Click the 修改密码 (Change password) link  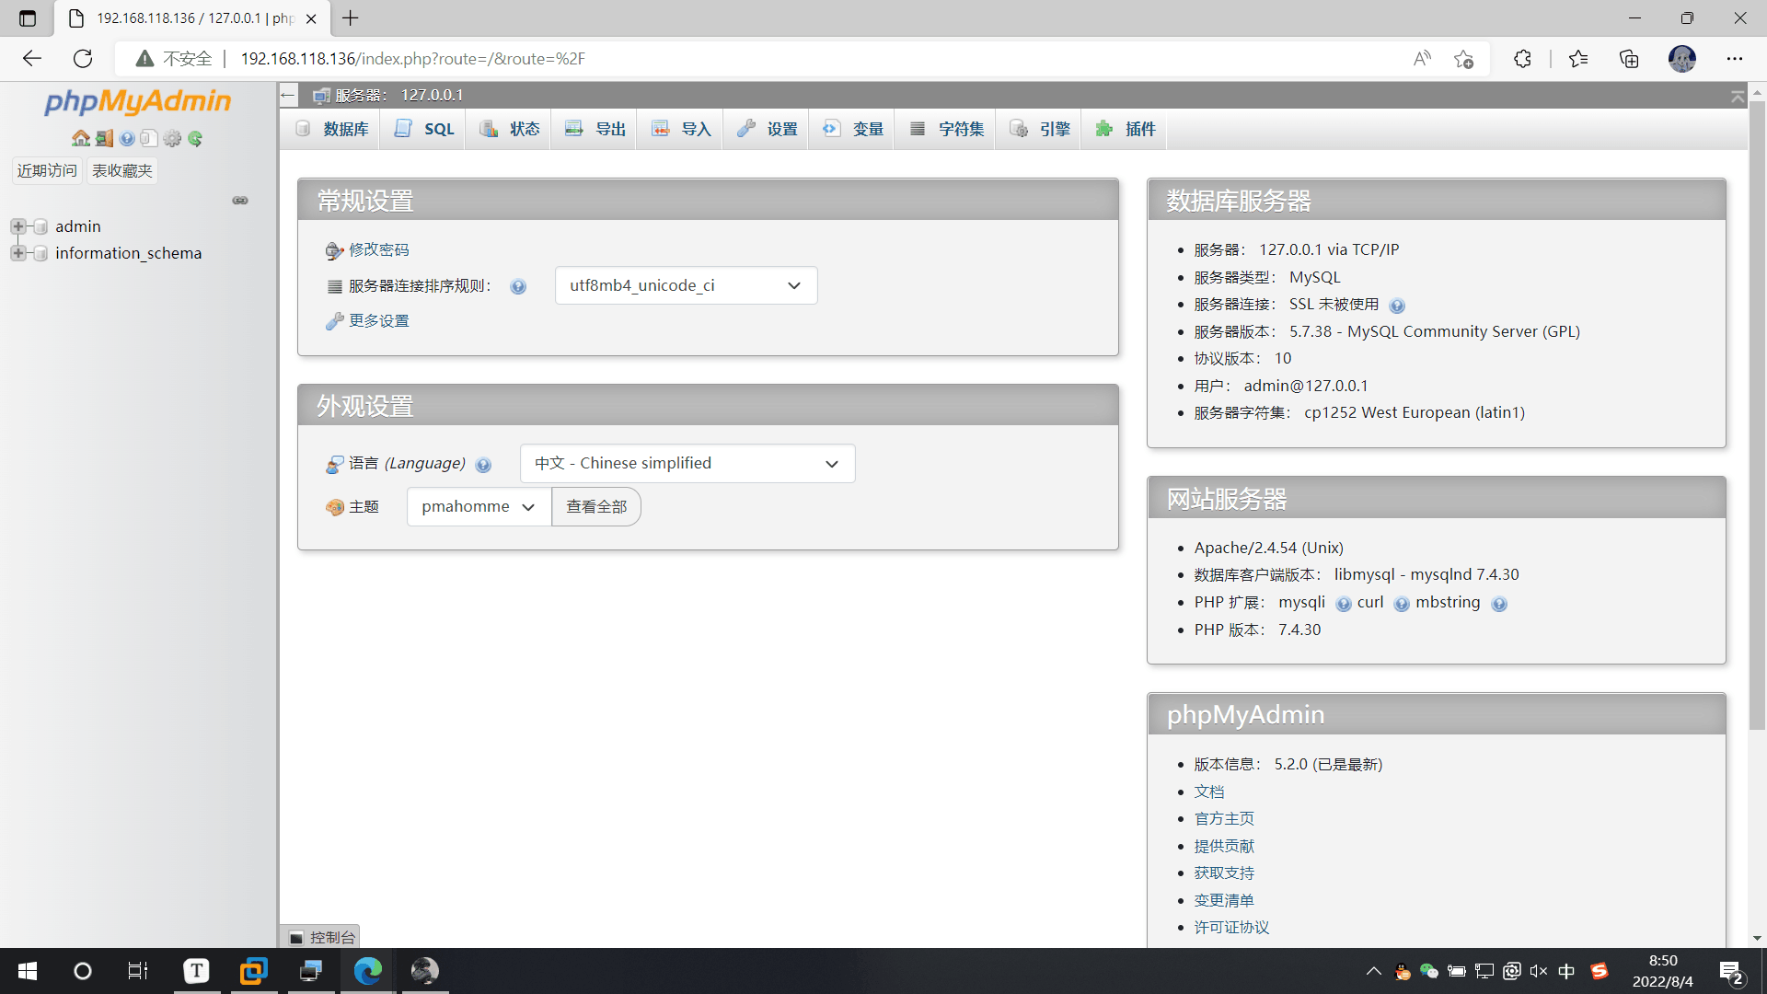(378, 250)
